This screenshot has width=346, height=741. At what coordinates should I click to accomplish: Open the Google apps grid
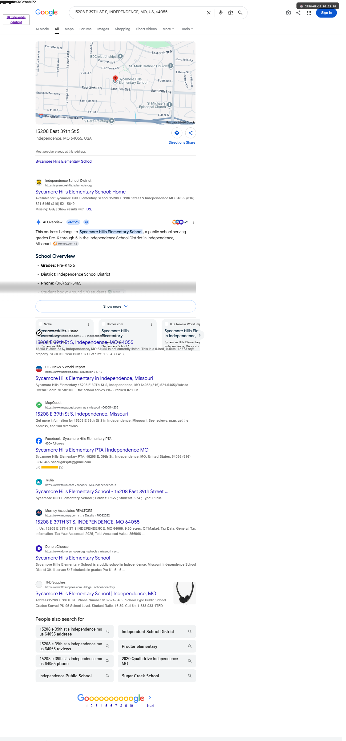click(x=309, y=13)
